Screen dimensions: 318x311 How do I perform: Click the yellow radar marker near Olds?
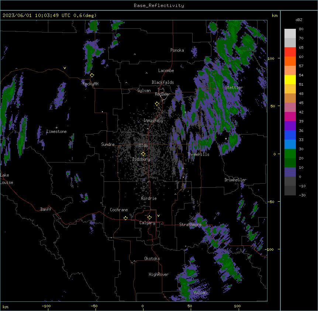click(x=143, y=154)
